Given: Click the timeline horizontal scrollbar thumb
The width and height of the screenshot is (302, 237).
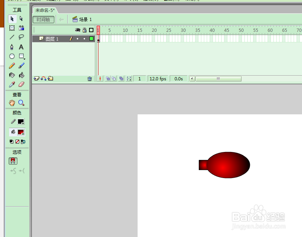Looking at the screenshot, I should [218, 79].
